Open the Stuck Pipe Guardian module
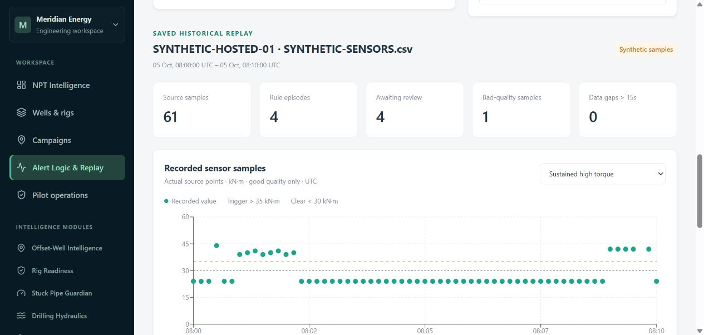Viewport: 704px width, 335px height. (67, 293)
